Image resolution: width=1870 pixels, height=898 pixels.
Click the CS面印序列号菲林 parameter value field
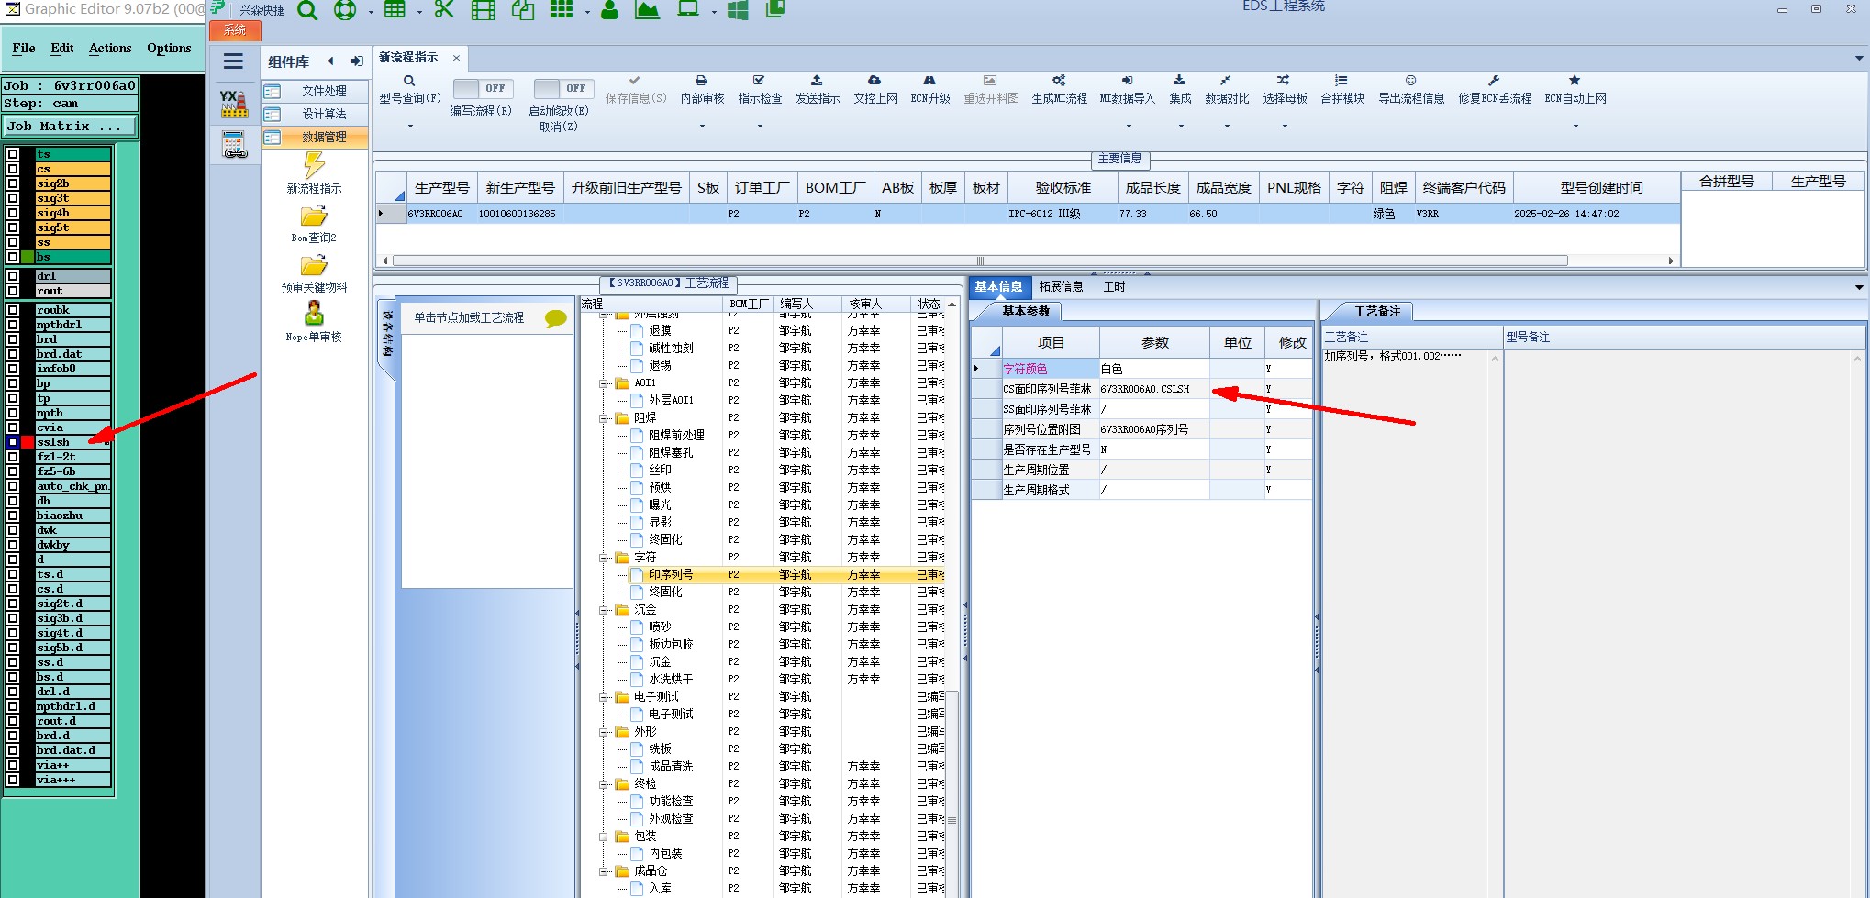1154,389
